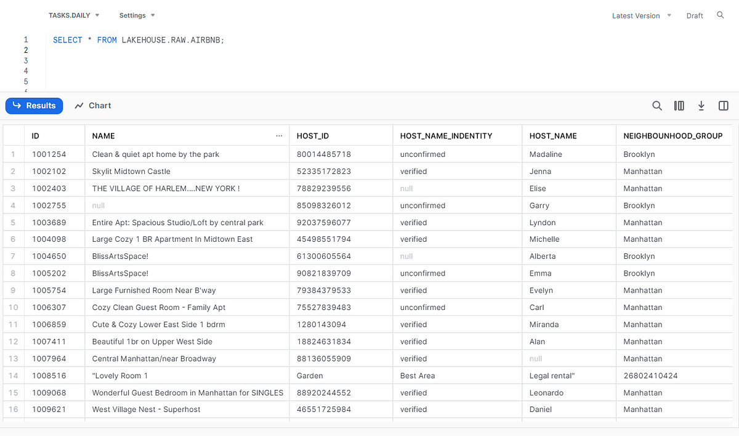Screen dimensions: 739x436
Task: Select cell 26802410424
Action: tap(674, 376)
